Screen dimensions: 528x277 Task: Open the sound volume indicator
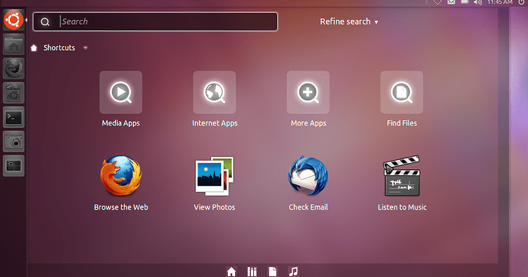(477, 2)
